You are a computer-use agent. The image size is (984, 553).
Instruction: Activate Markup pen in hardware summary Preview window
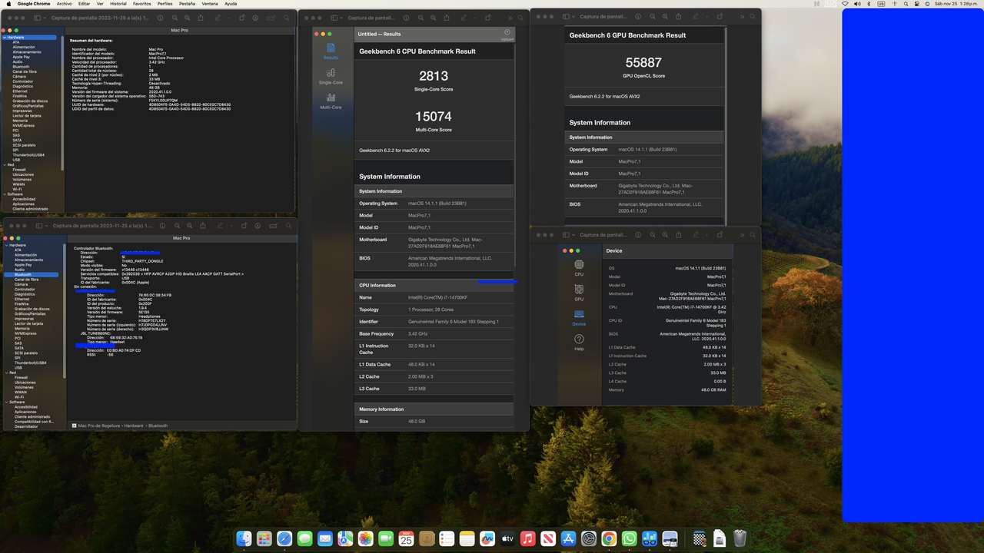click(x=218, y=17)
